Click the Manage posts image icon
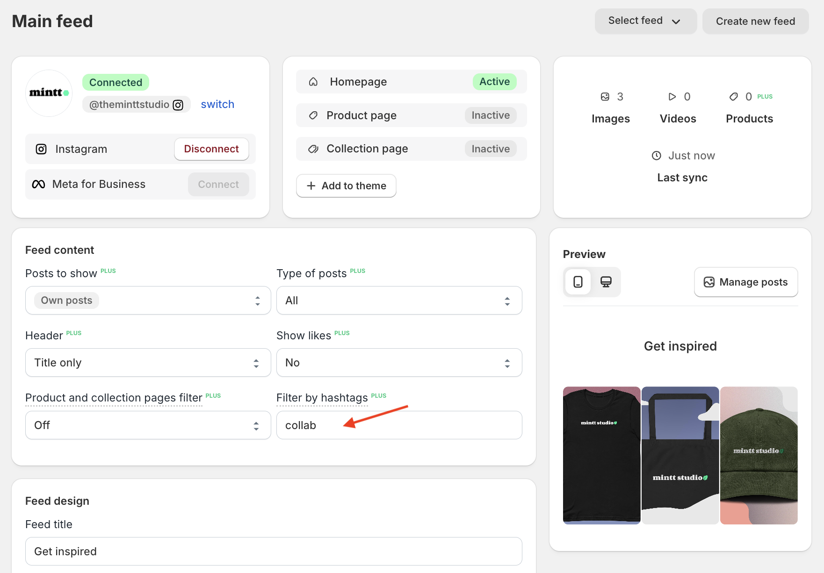824x573 pixels. [x=709, y=282]
